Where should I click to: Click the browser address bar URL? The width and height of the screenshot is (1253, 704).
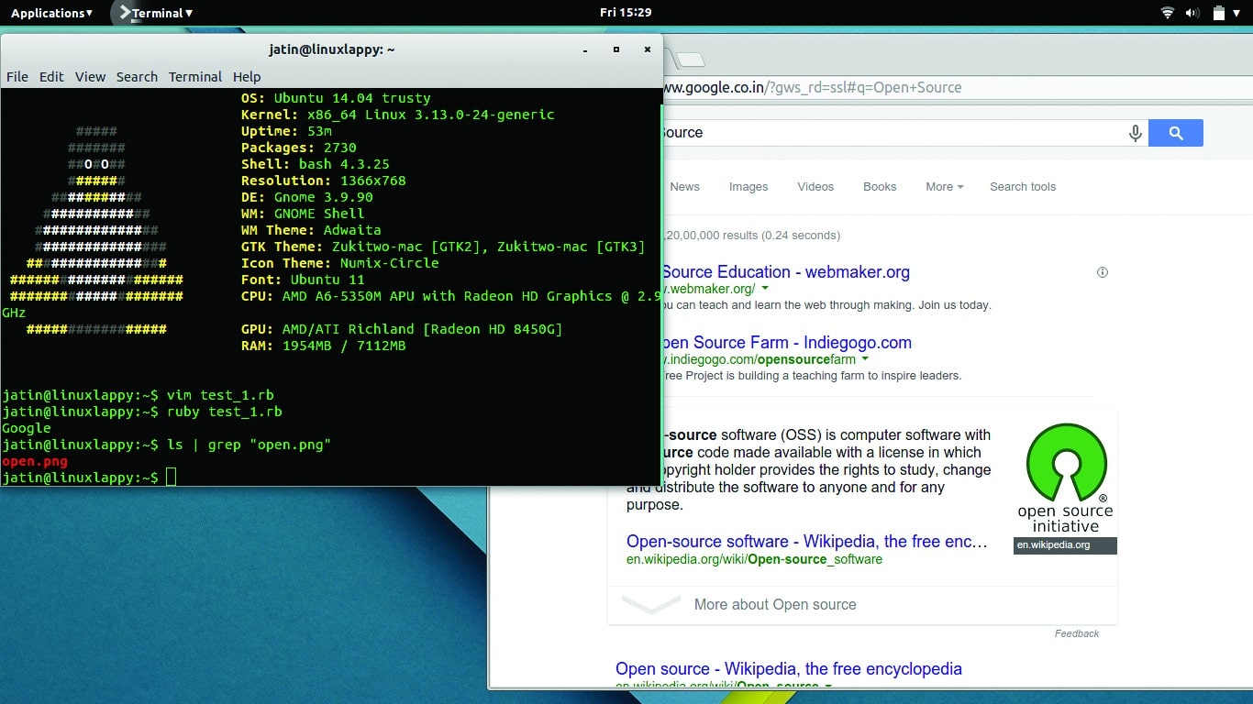click(812, 88)
